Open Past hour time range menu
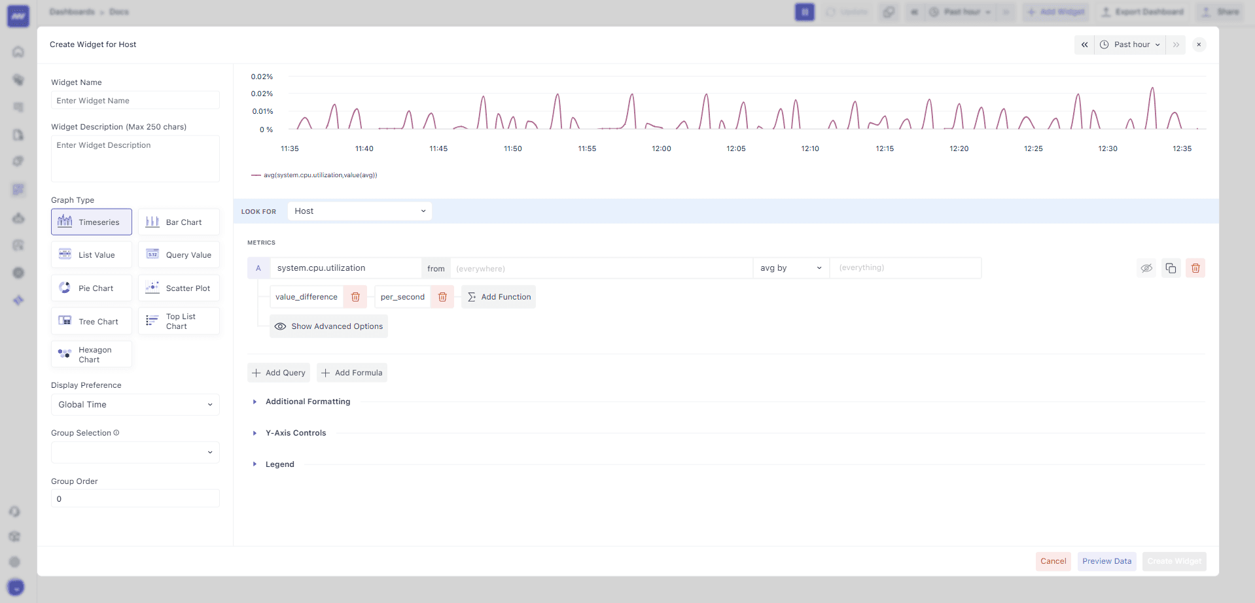1255x603 pixels. tap(1131, 44)
